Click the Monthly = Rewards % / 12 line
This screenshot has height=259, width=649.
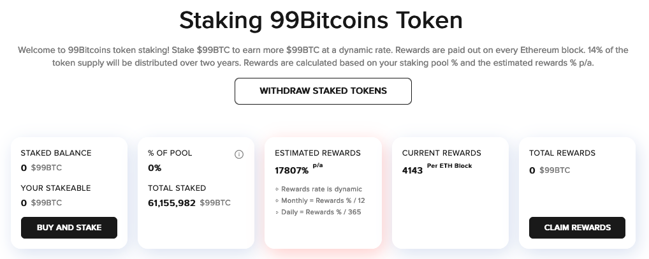click(320, 200)
